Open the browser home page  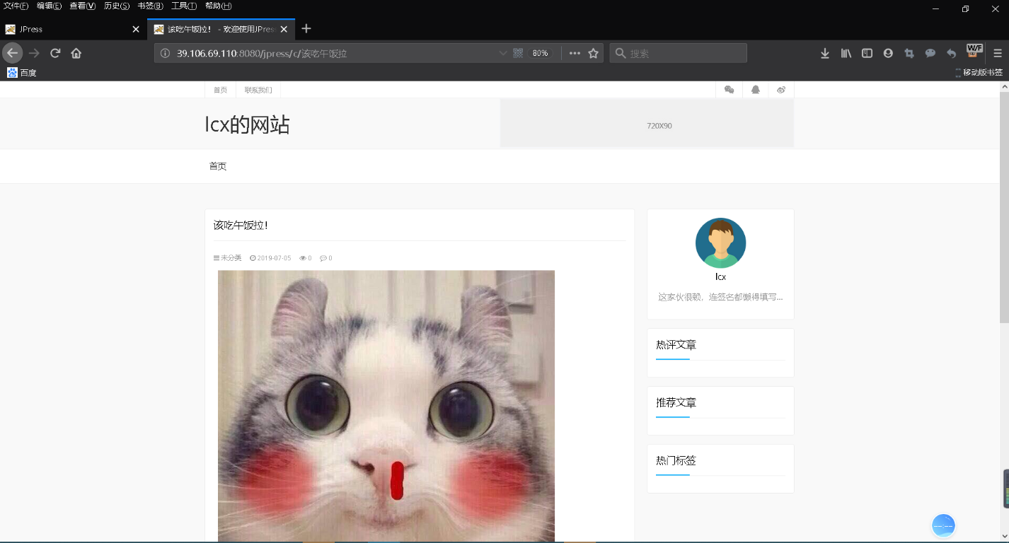pos(76,53)
